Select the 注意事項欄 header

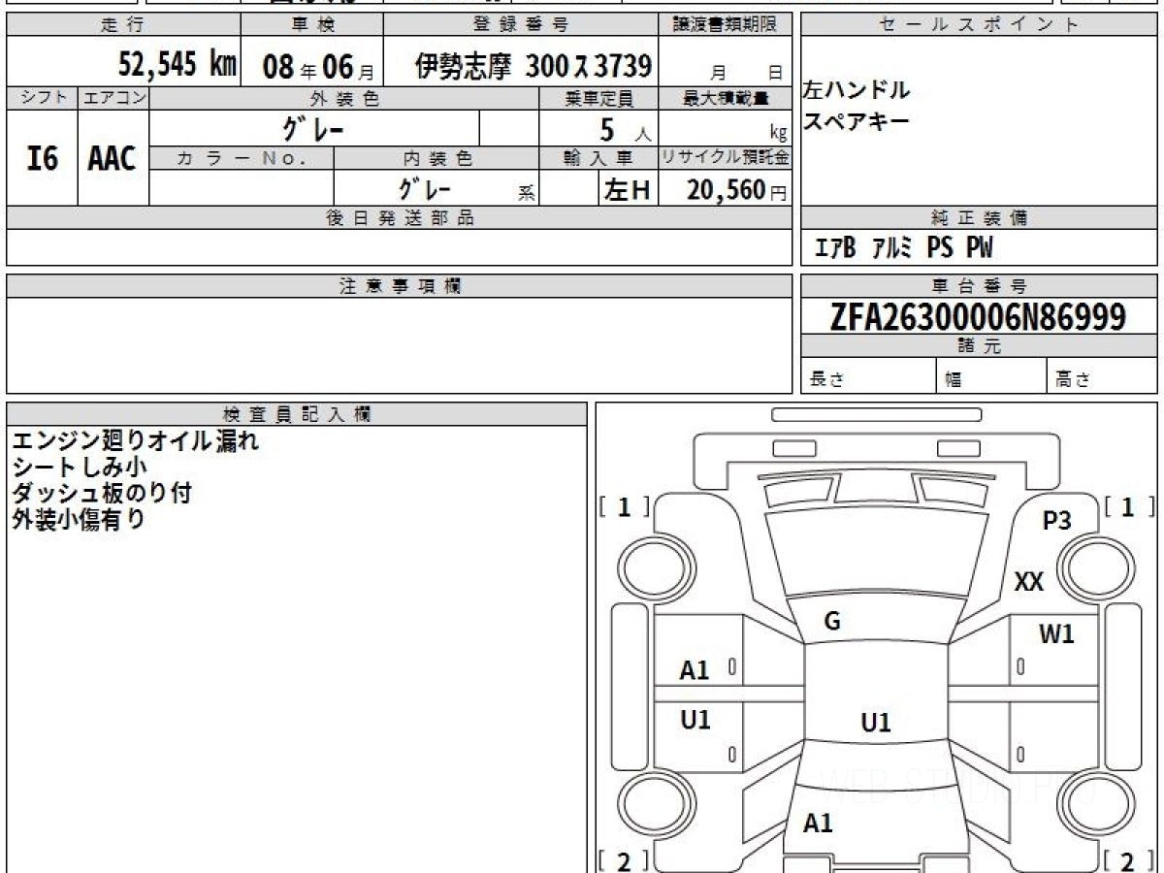pos(400,286)
